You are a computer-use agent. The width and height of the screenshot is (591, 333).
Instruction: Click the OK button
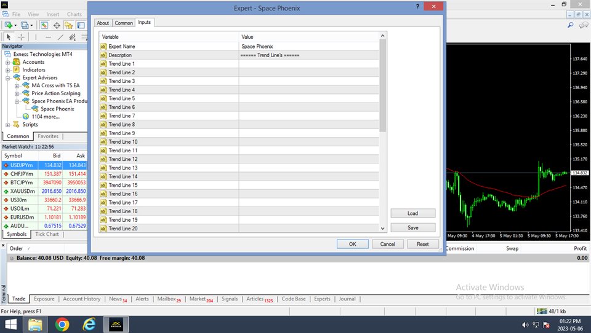click(x=352, y=244)
